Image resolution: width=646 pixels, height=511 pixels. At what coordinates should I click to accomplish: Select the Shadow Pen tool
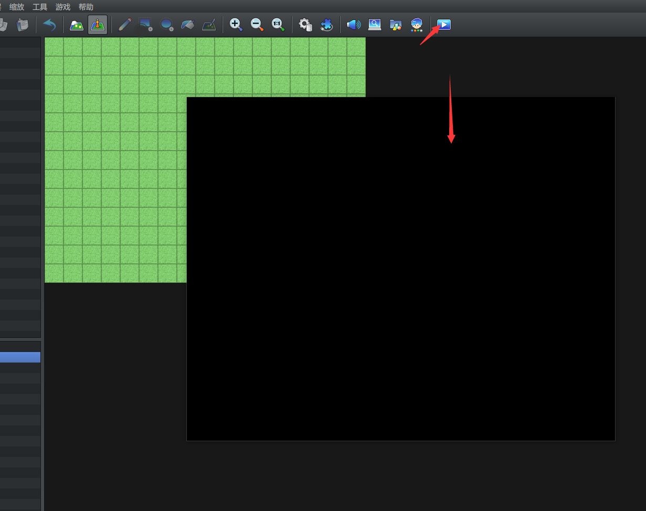point(209,25)
